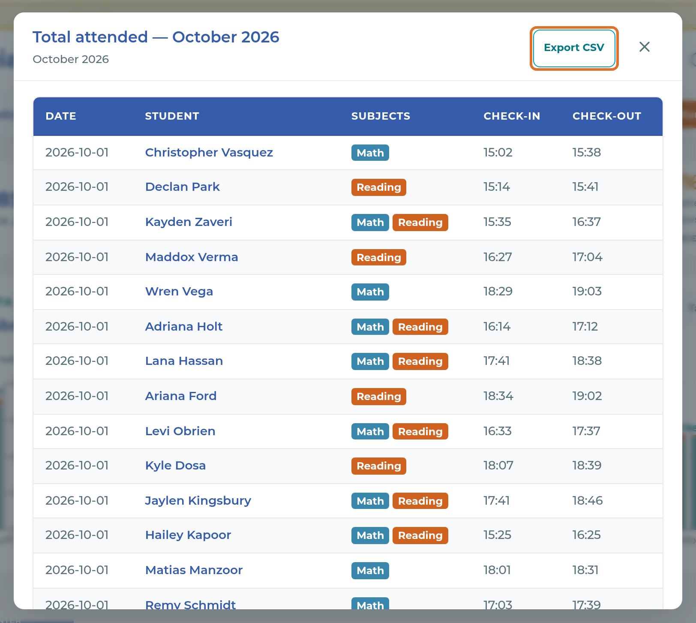Click Reading tag in Ariana Ford row
This screenshot has width=696, height=623.
(x=379, y=397)
